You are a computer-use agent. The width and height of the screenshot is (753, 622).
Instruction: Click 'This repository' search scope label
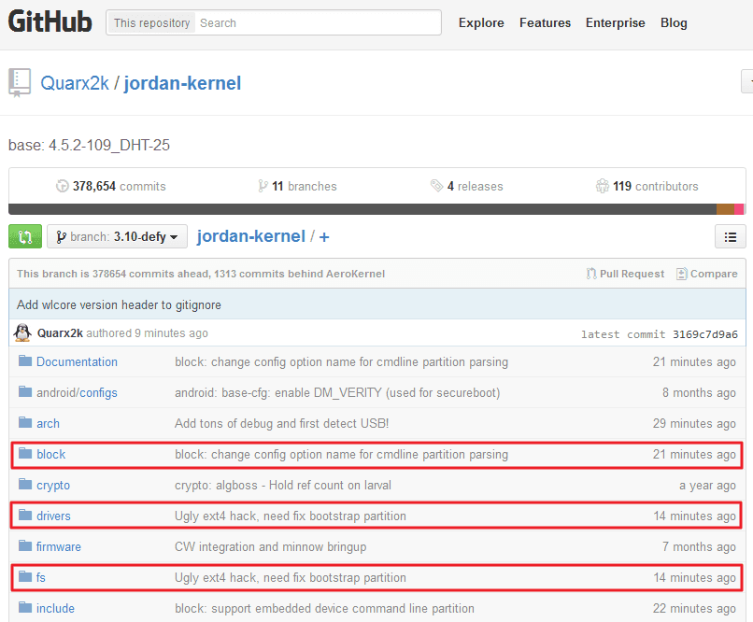click(151, 23)
